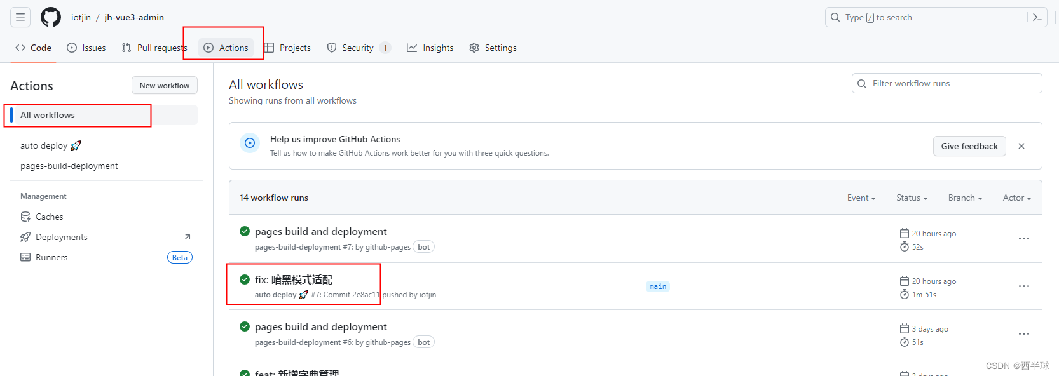
Task: Switch to the Issues tab
Action: [x=86, y=48]
